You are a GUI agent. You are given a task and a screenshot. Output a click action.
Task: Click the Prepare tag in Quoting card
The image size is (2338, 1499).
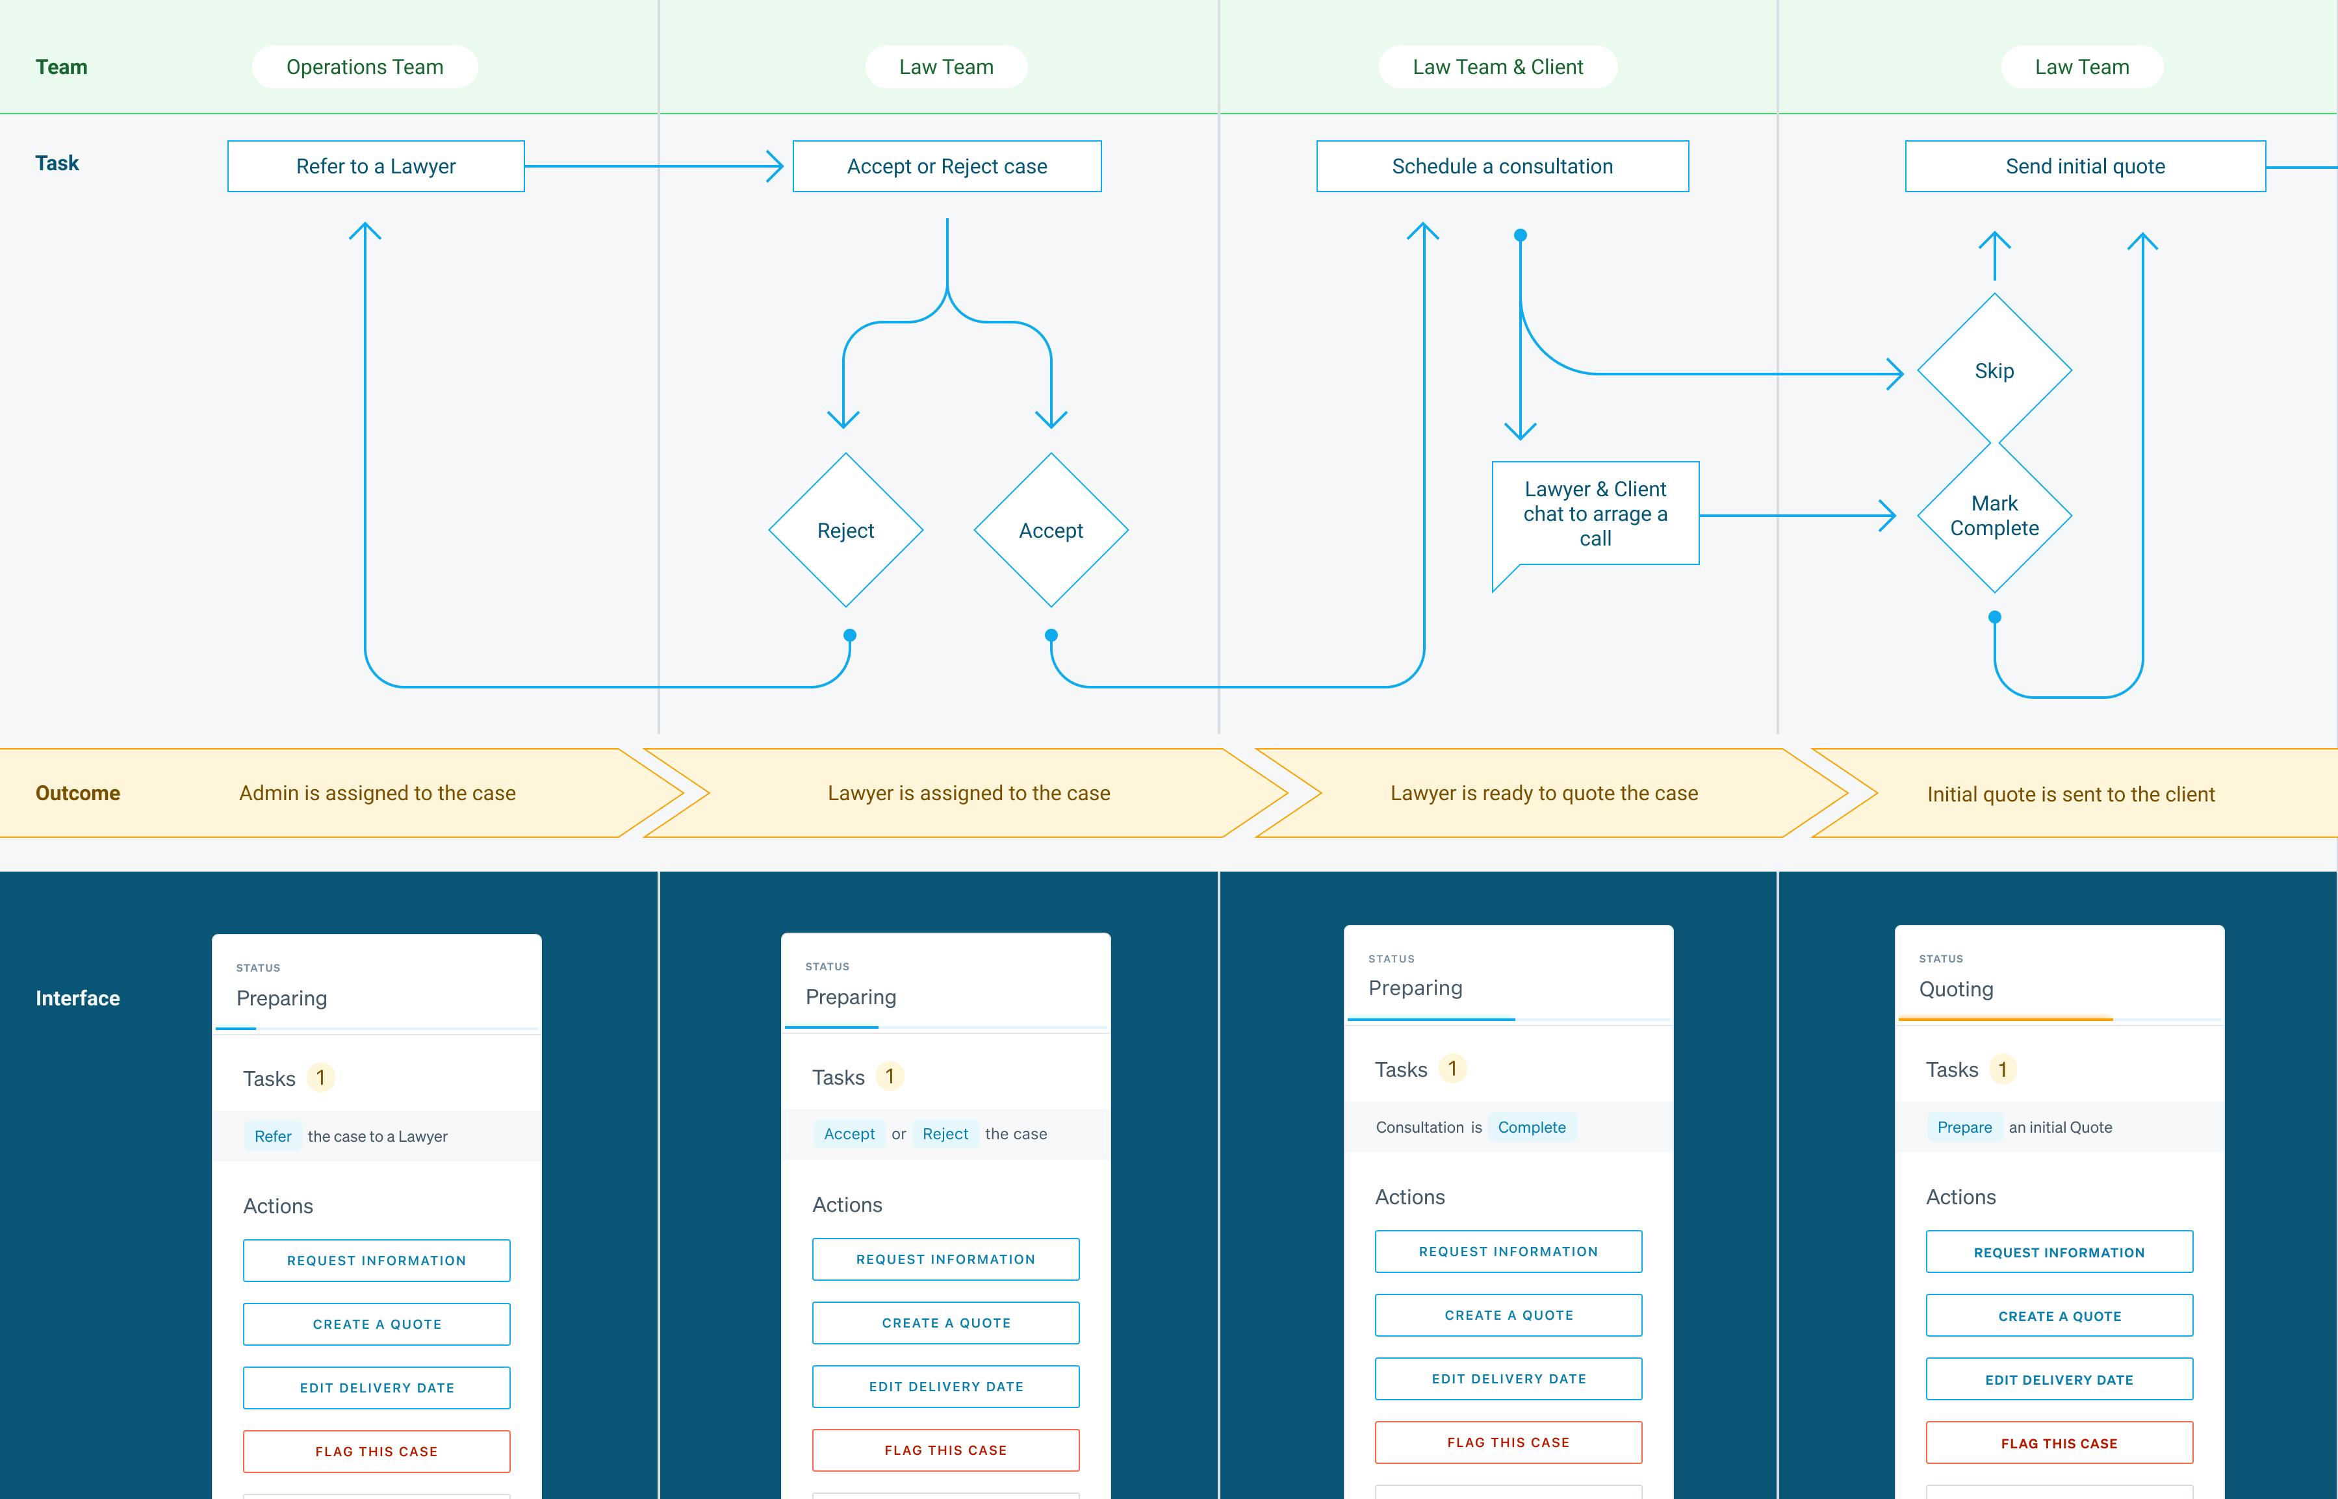pos(1964,1127)
